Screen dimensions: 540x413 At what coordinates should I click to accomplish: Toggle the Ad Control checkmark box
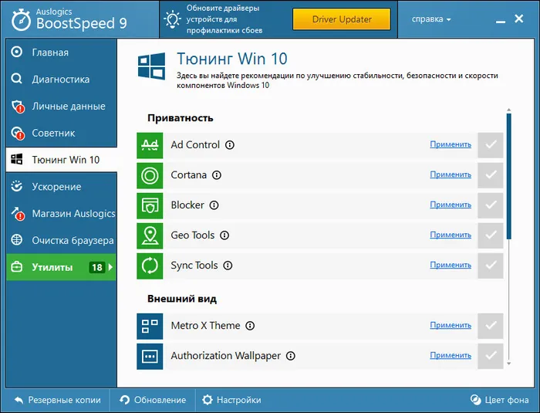click(491, 145)
